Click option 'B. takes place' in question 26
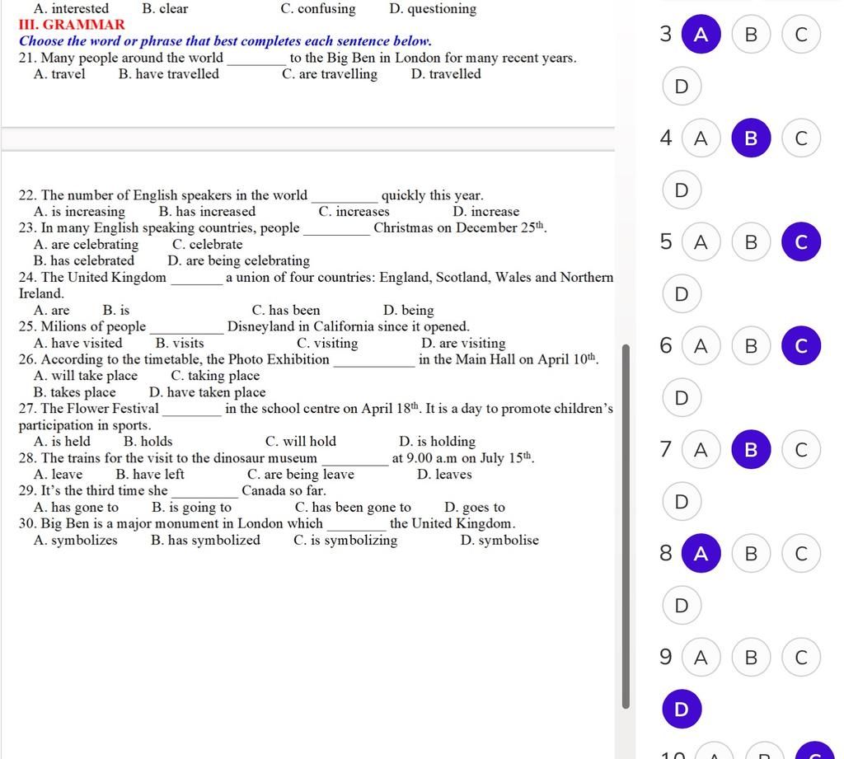The height and width of the screenshot is (759, 844). (75, 392)
